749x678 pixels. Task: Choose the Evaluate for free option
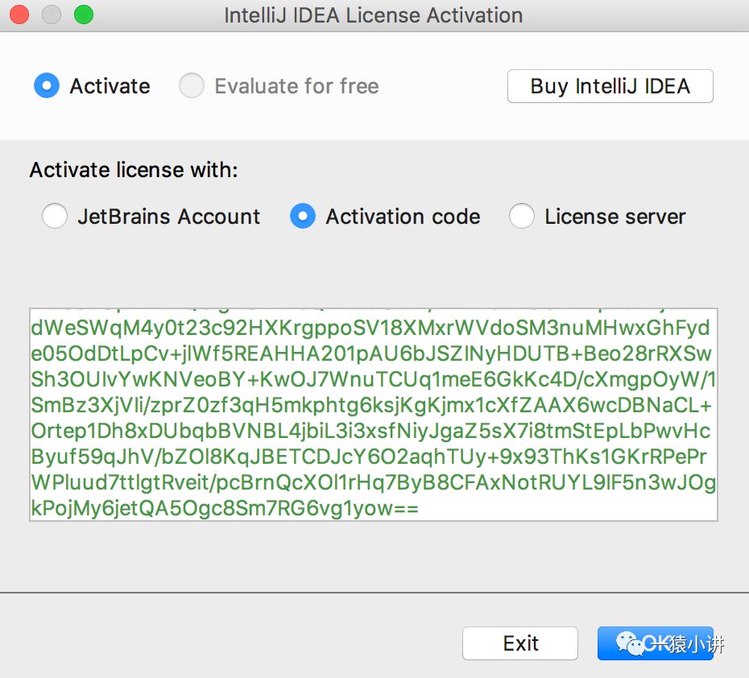pos(192,86)
